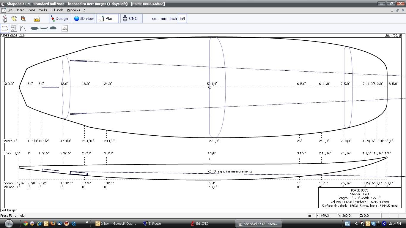The image size is (406, 228).
Task: Switch units to inch
Action: 173,18
